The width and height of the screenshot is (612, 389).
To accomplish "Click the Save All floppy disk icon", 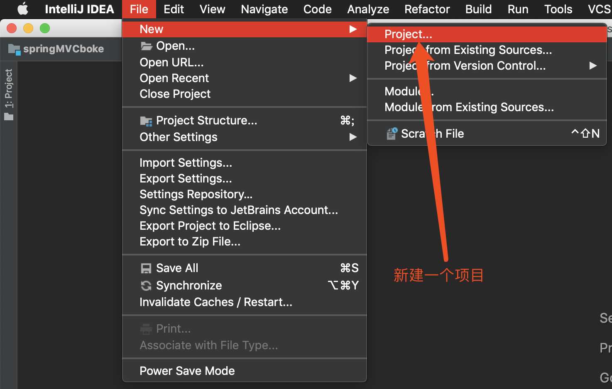I will point(146,268).
